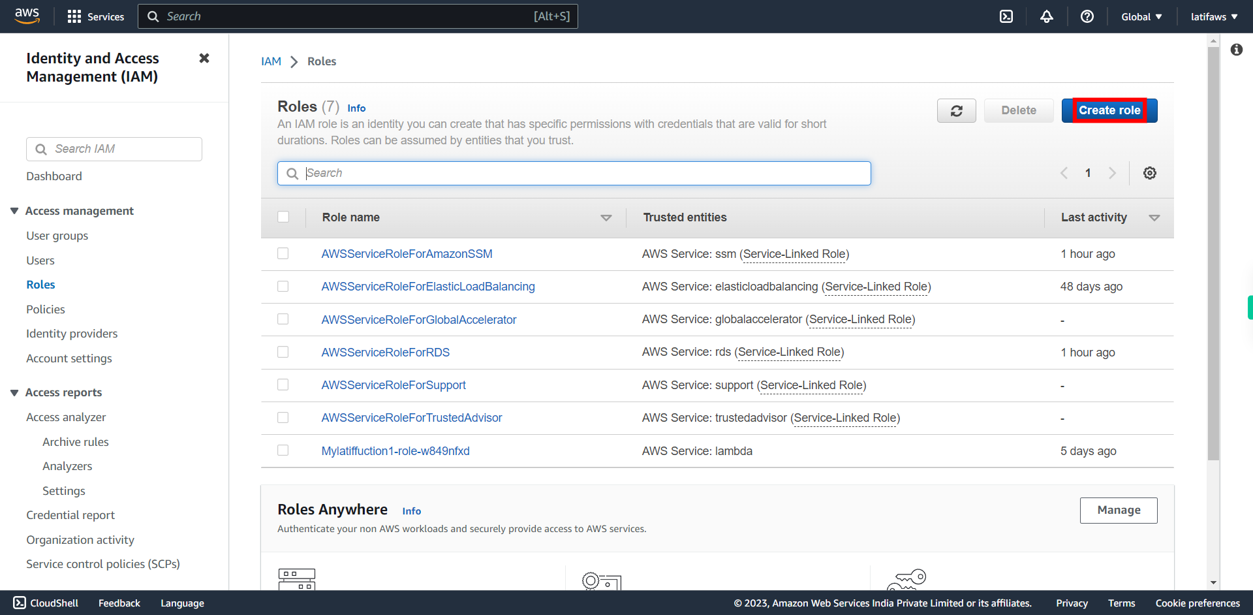The height and width of the screenshot is (615, 1253).
Task: Check the AWSServiceRoleForGlobalAccelerator row checkbox
Action: click(x=283, y=319)
